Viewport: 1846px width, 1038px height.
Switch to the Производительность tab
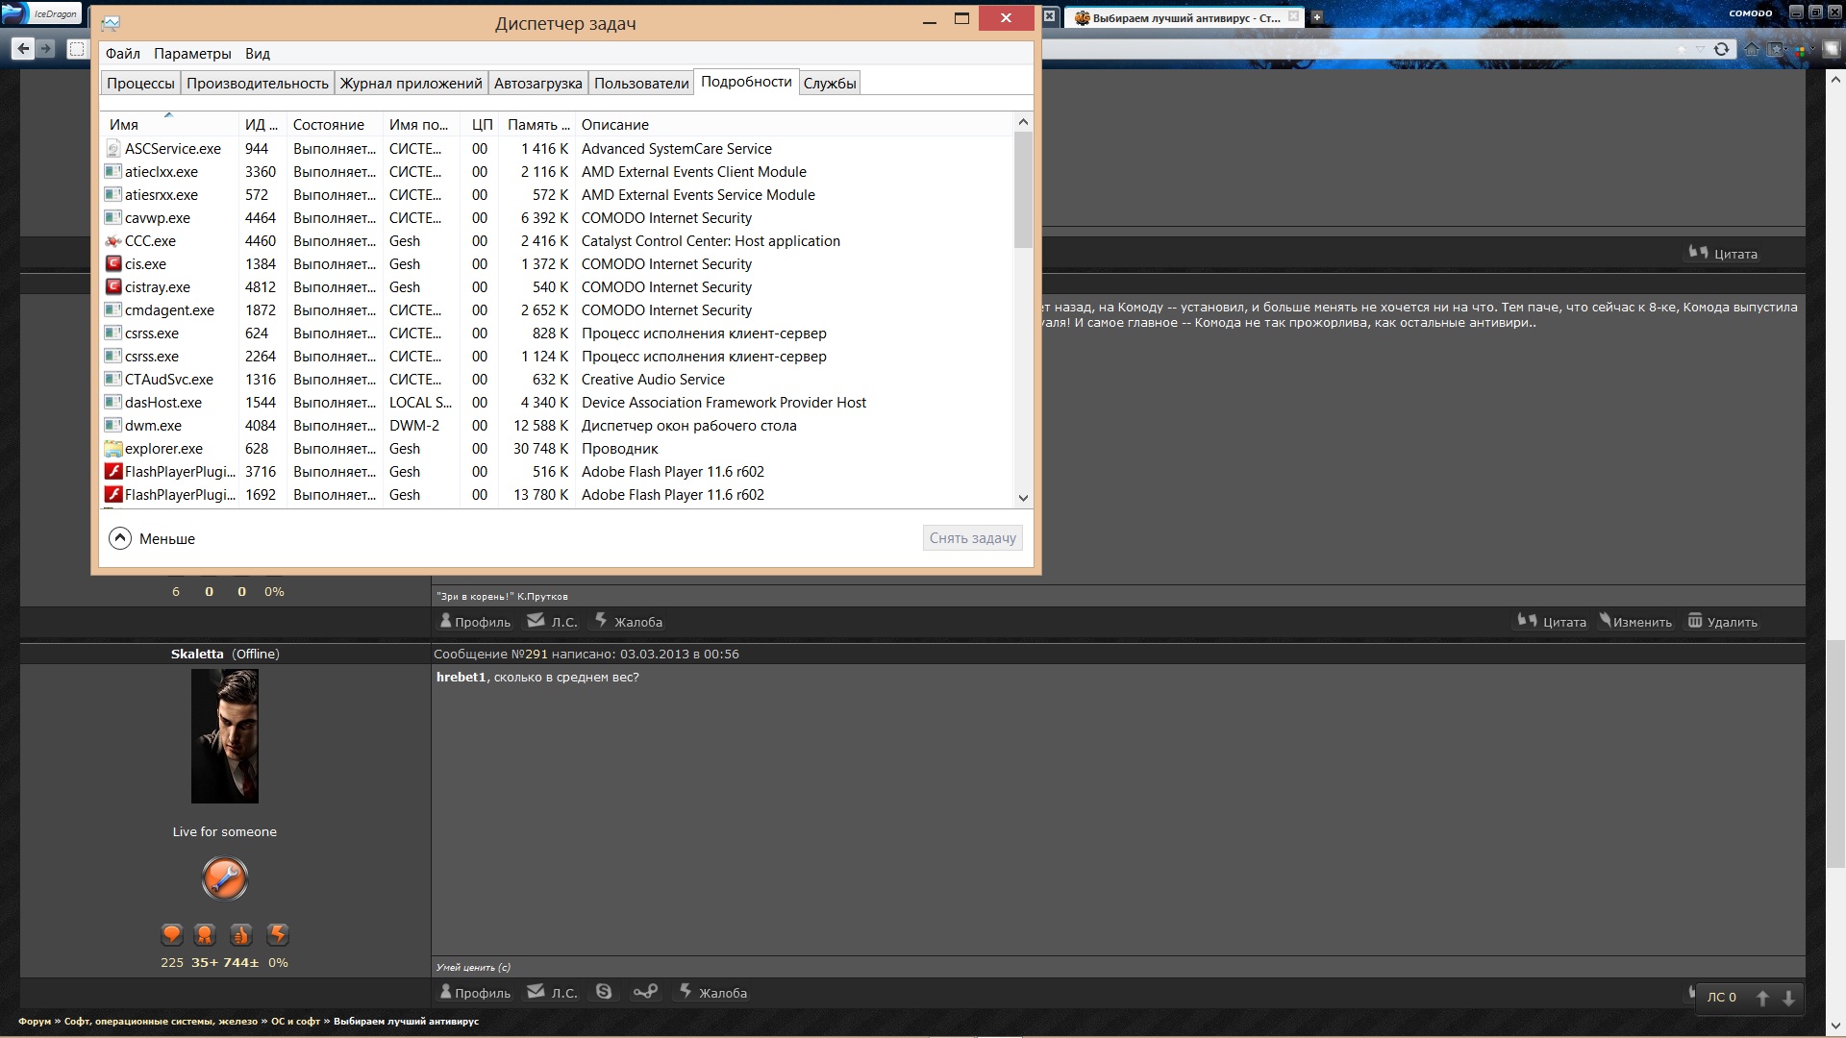(x=258, y=84)
